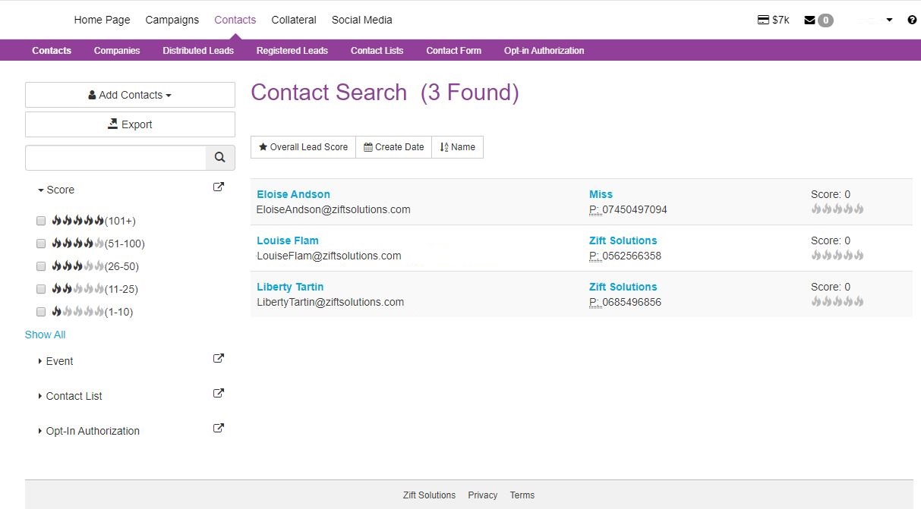
Task: Open the Score filter external link icon
Action: (x=218, y=186)
